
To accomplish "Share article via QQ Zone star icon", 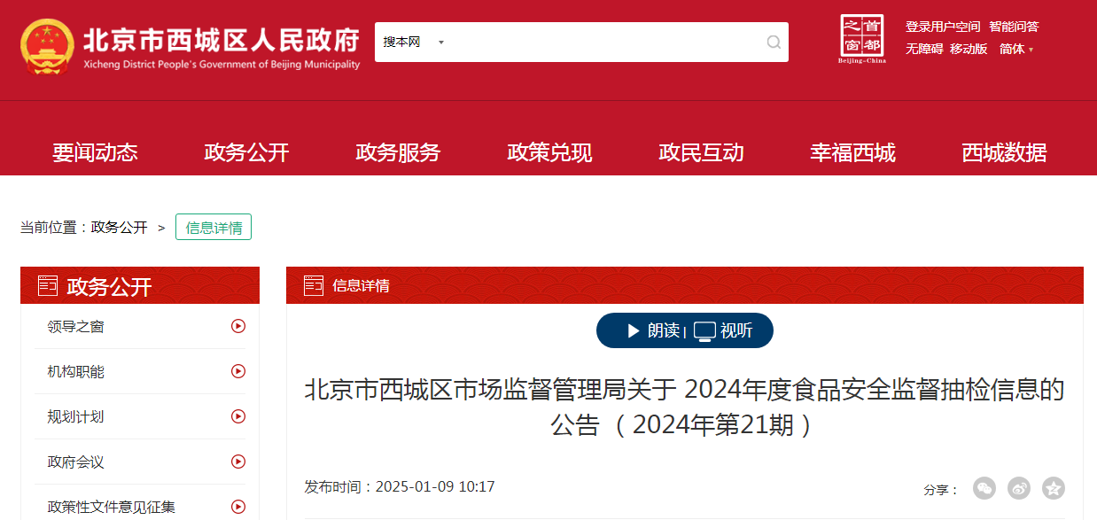I will 1054,488.
